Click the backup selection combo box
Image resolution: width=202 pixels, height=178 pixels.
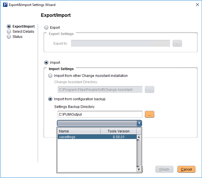coord(99,123)
